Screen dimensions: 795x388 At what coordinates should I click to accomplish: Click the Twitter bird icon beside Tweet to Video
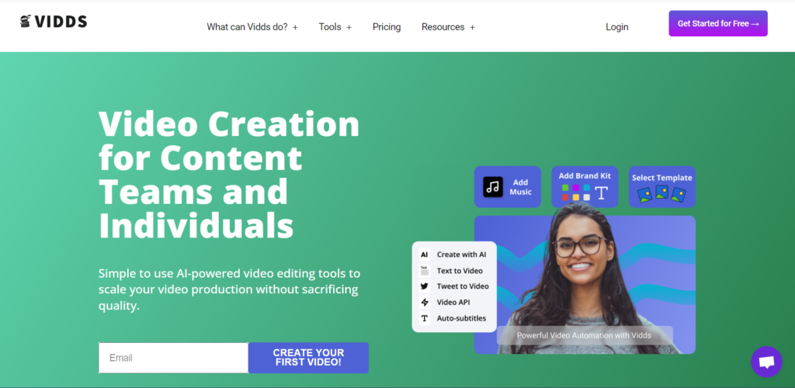[x=425, y=286]
